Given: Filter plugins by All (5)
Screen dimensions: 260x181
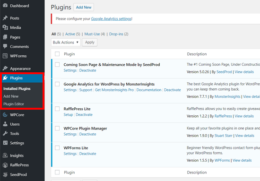Looking at the screenshot, I should pos(56,34).
